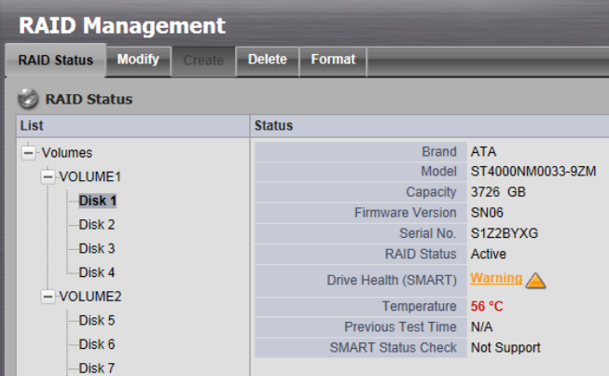Select Disk 4 under VOLUME1
The width and height of the screenshot is (609, 376).
point(97,272)
